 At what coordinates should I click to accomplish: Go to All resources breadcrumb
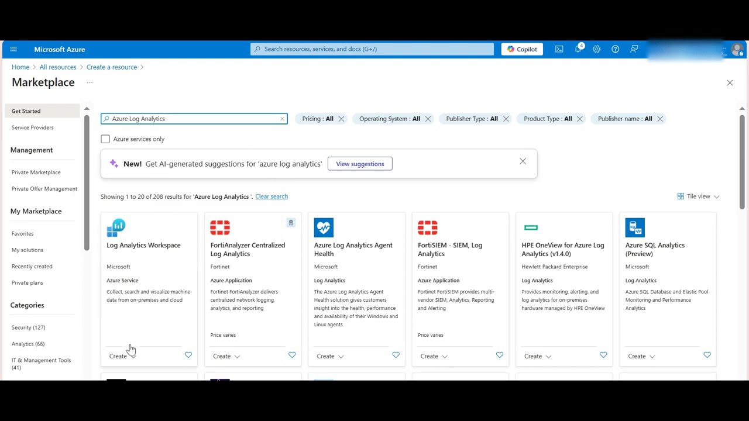58,67
